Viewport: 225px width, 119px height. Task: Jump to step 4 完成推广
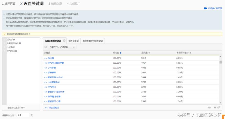(73, 4)
